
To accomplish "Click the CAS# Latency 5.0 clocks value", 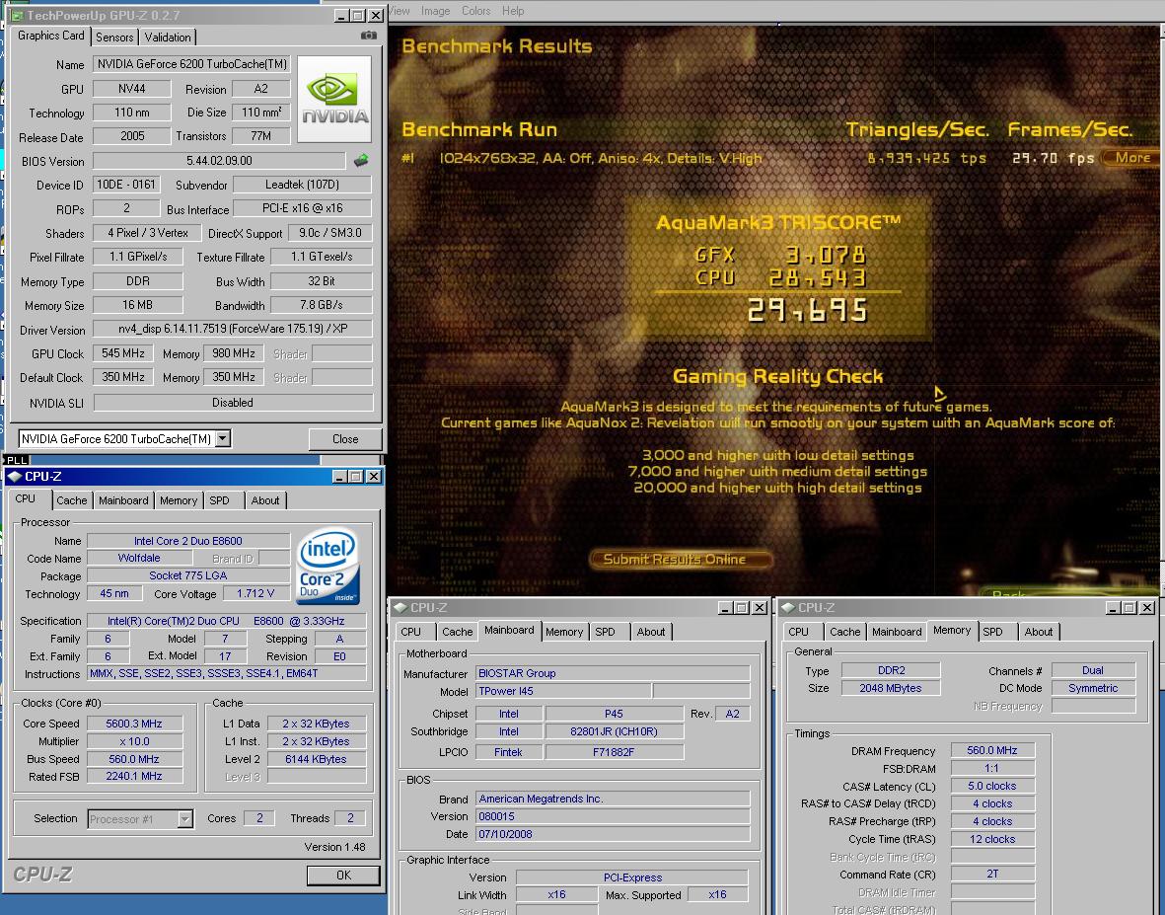I will (992, 786).
